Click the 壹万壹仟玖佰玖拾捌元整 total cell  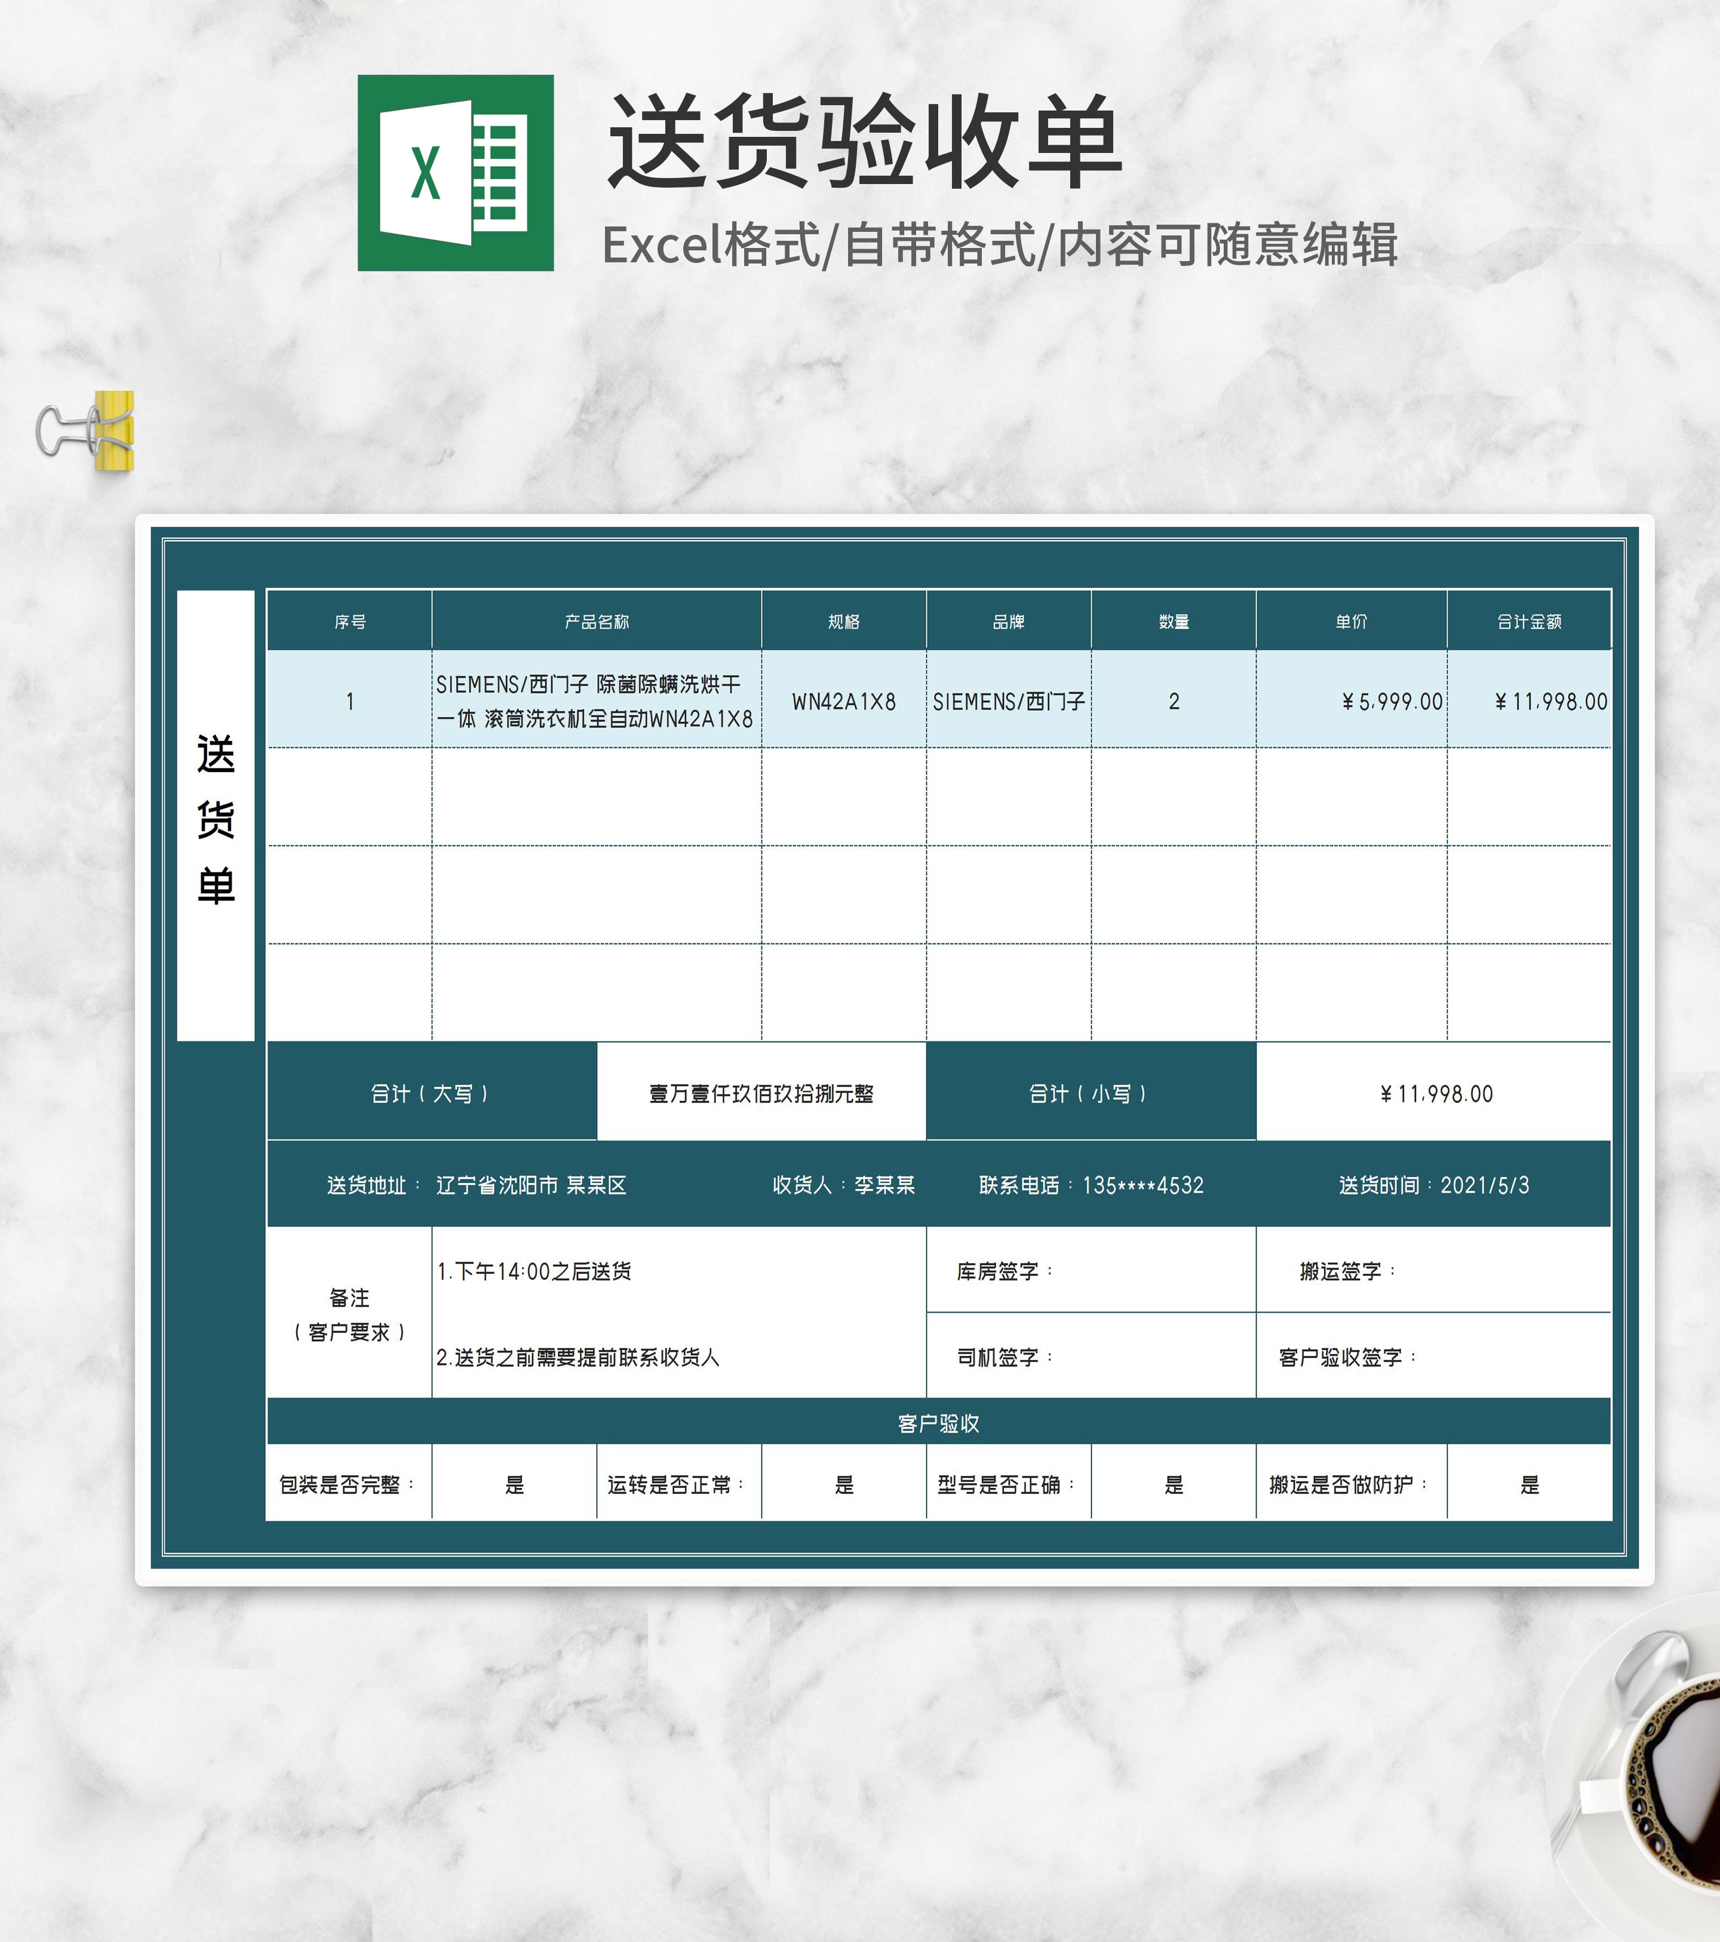[761, 1093]
